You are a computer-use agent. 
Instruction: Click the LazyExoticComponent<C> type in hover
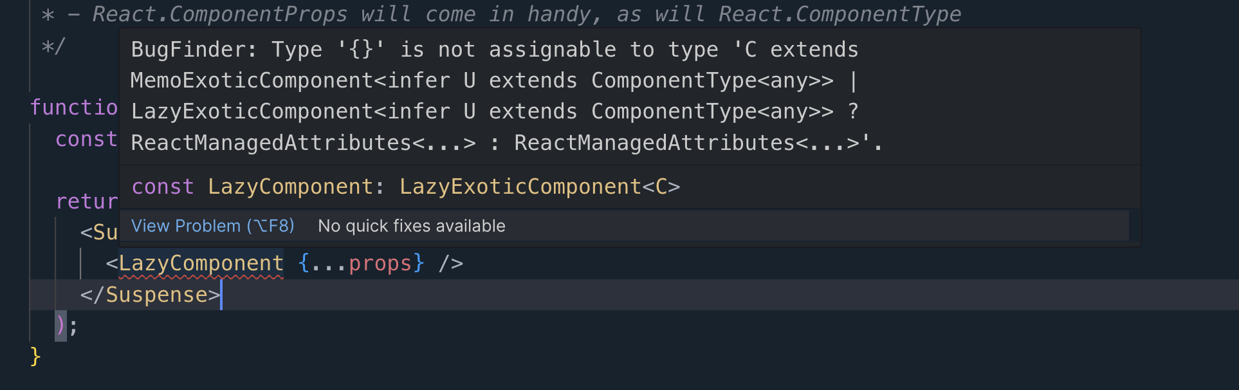coord(540,187)
